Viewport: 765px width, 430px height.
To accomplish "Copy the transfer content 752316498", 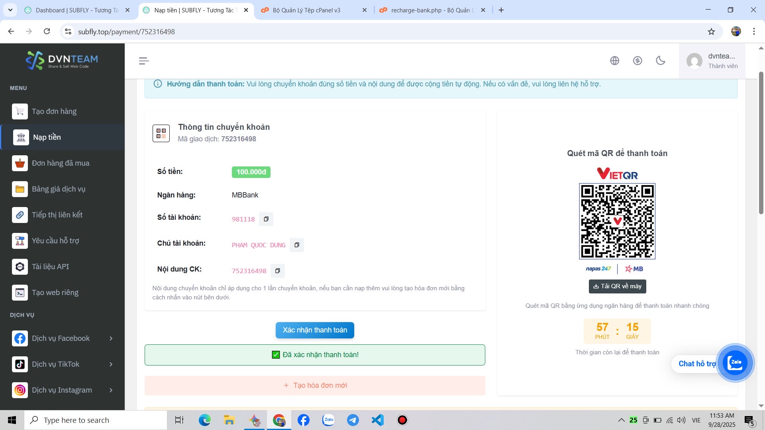I will tap(278, 271).
